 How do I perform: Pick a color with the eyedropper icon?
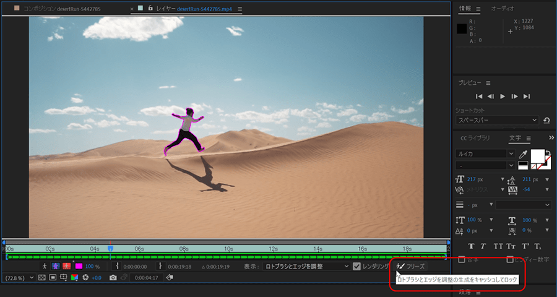523,154
